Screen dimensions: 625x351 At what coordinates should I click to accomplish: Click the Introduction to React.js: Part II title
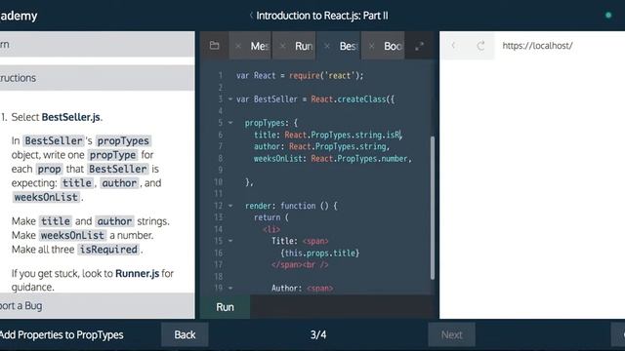322,16
